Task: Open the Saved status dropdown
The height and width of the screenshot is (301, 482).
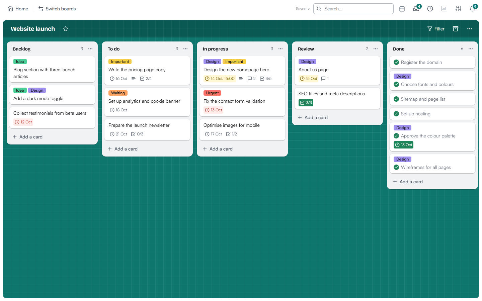Action: click(303, 9)
